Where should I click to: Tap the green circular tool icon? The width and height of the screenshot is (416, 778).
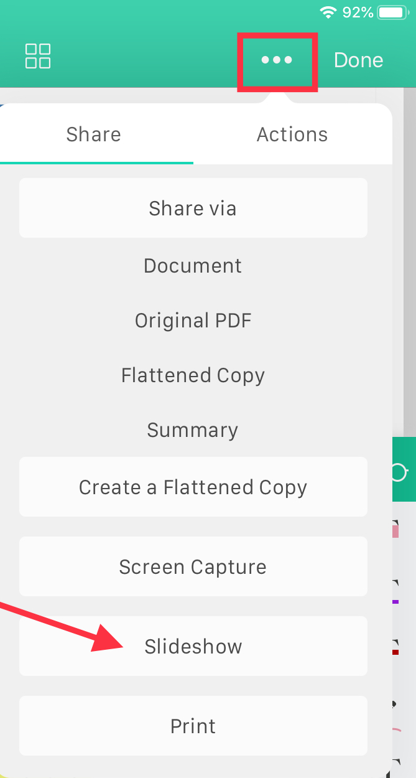(398, 472)
